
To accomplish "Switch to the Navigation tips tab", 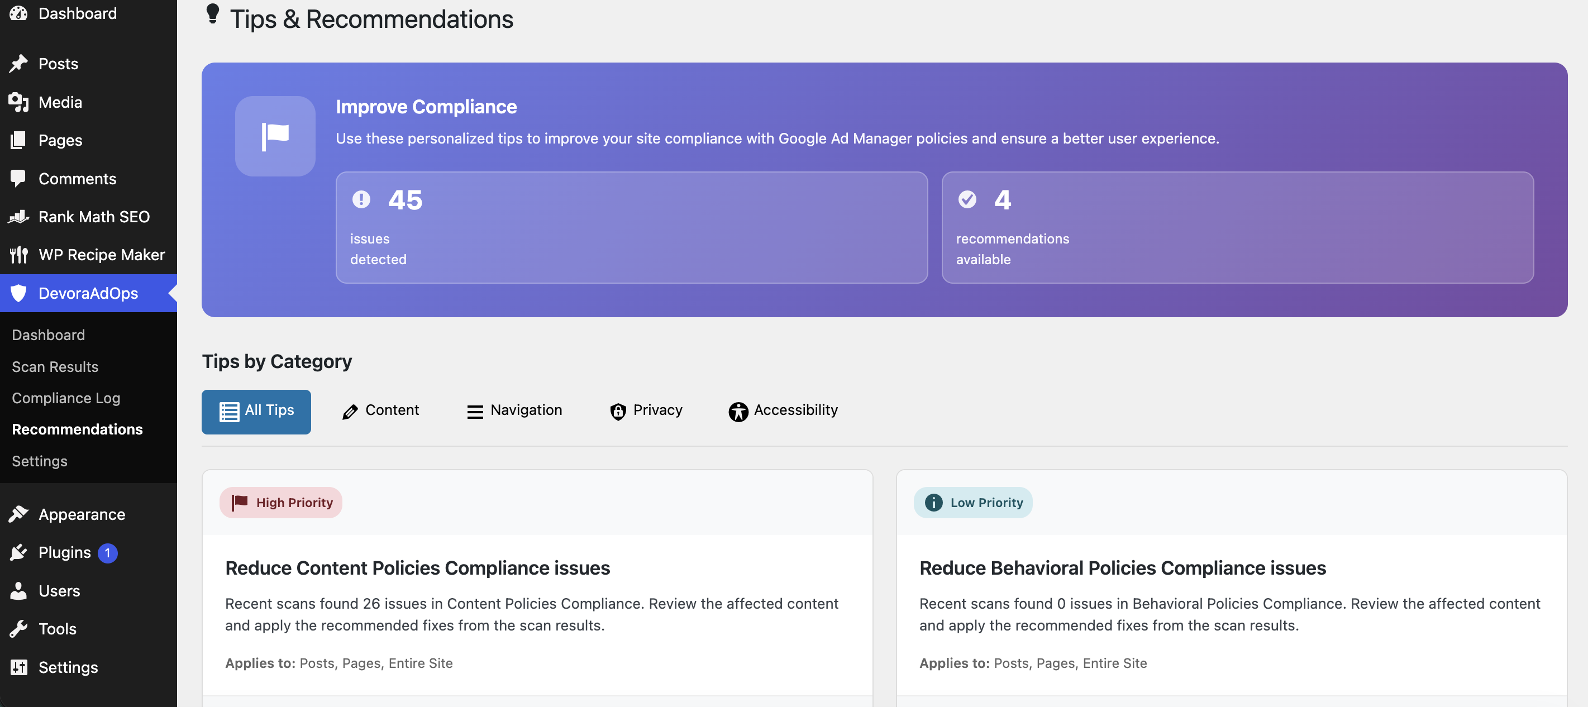I will point(514,411).
